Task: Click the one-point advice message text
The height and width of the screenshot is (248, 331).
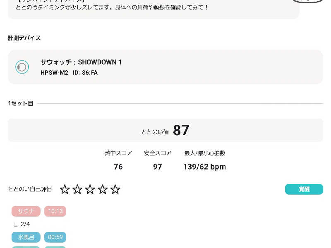Action: click(x=112, y=7)
